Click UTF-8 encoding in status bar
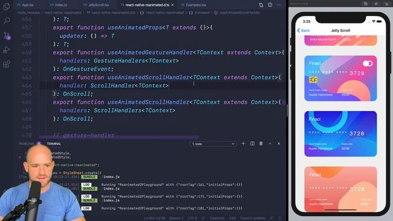The image size is (393, 221). (192, 218)
